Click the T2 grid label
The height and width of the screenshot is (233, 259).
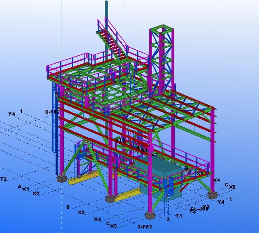pos(4,179)
